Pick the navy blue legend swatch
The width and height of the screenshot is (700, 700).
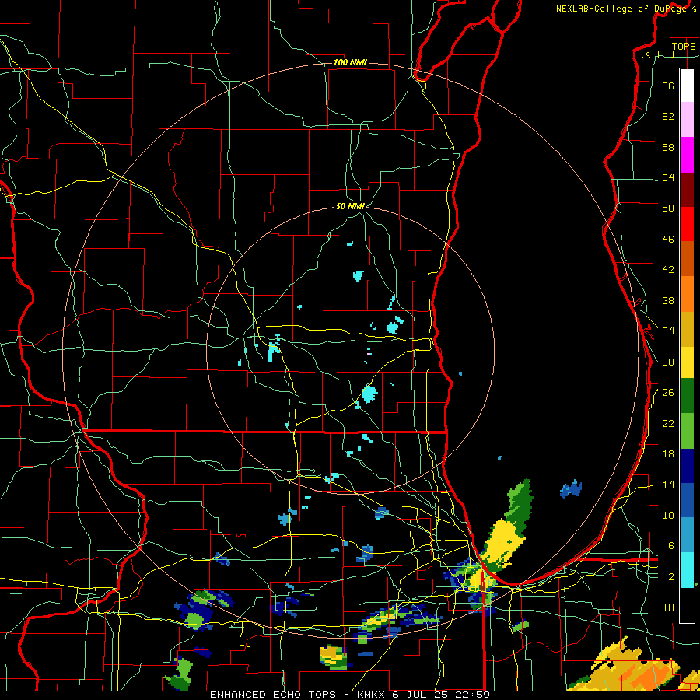(x=687, y=466)
